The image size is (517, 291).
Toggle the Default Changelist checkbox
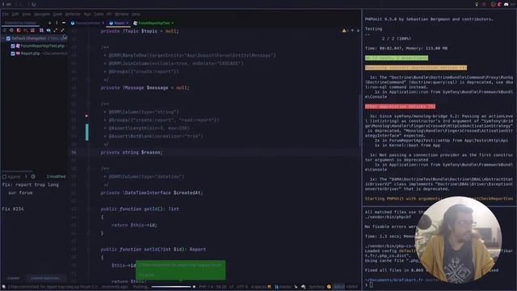(x=8, y=39)
